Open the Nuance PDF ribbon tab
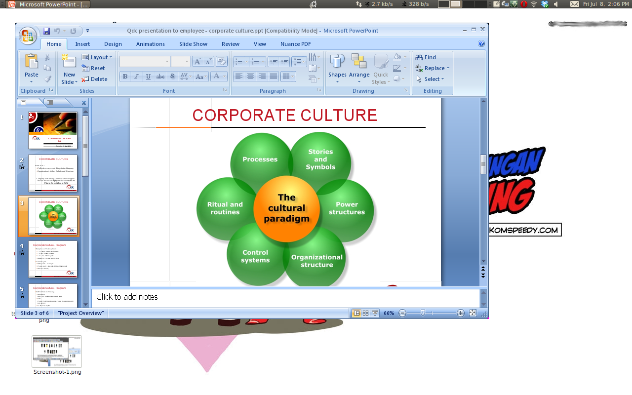The image size is (632, 395). 296,44
